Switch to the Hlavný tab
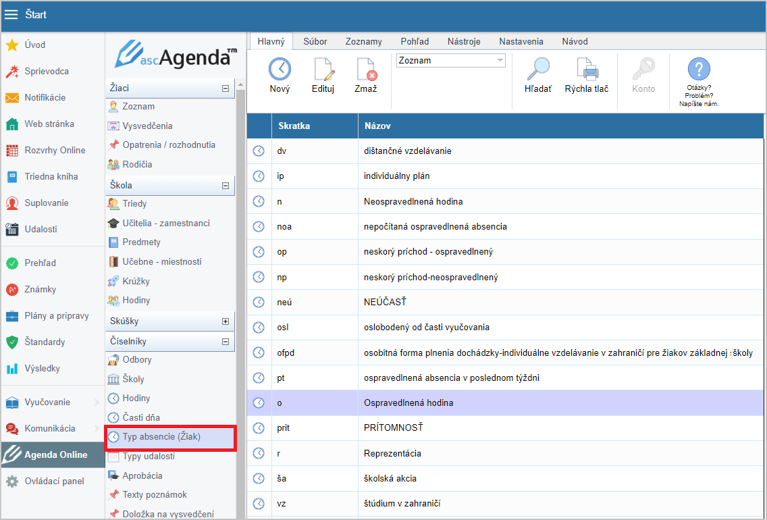Viewport: 767px width, 520px height. (271, 42)
